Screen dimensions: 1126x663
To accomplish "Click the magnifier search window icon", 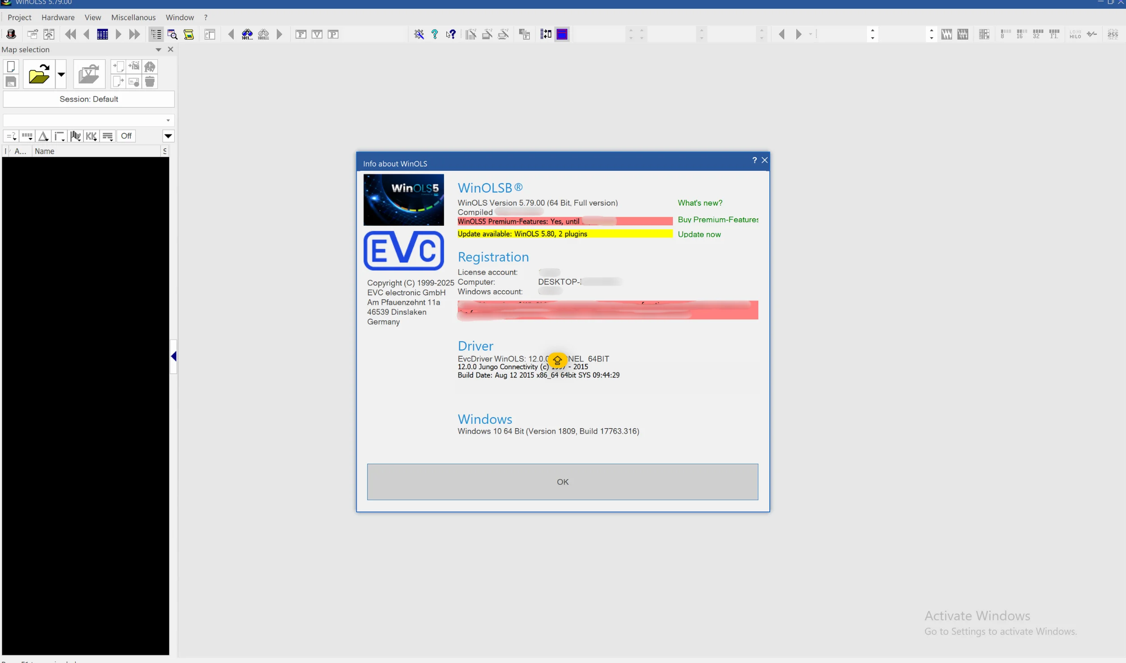I will pyautogui.click(x=172, y=34).
